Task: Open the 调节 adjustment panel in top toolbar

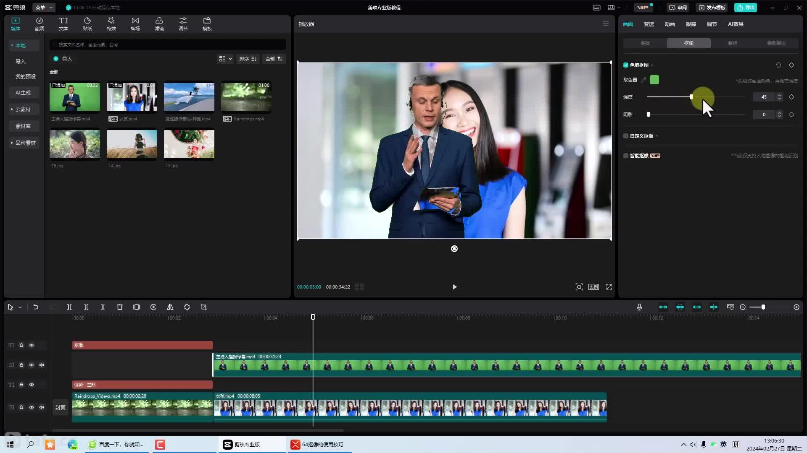Action: click(x=183, y=24)
